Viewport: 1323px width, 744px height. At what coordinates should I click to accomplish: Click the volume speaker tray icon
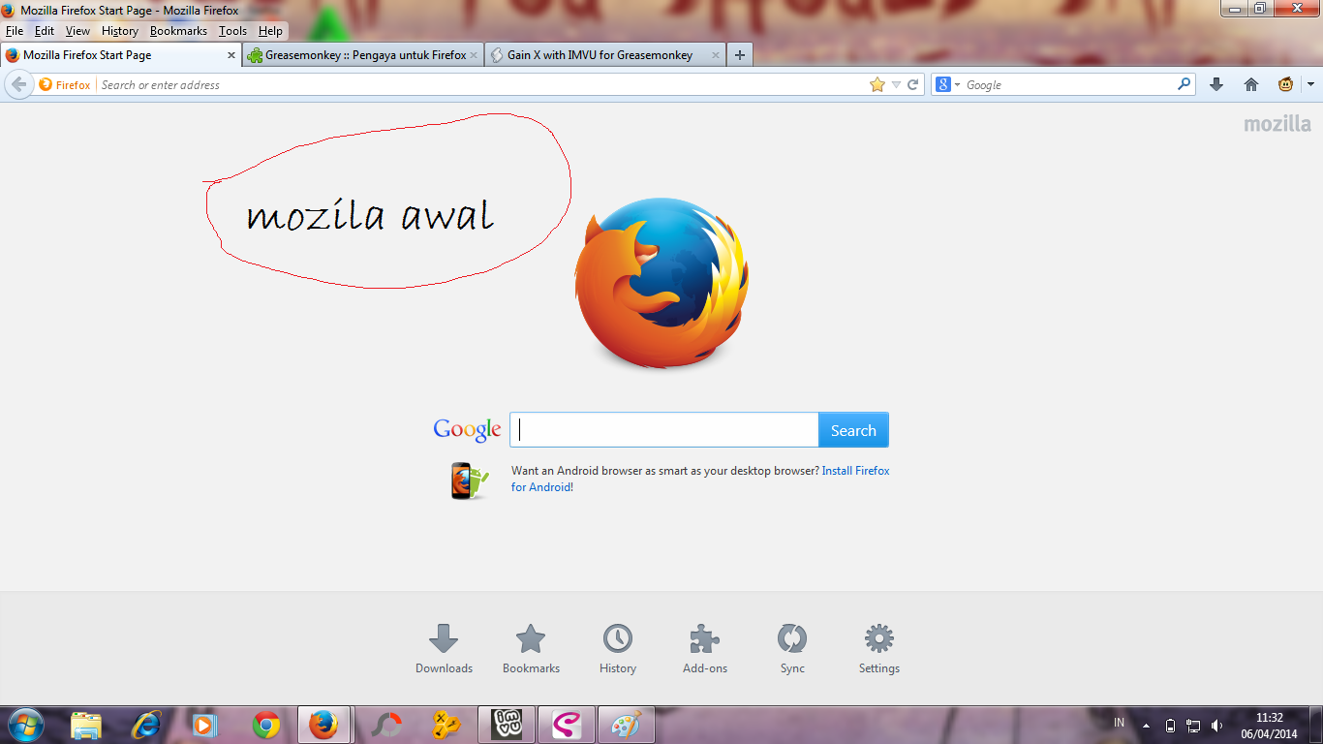(1216, 726)
